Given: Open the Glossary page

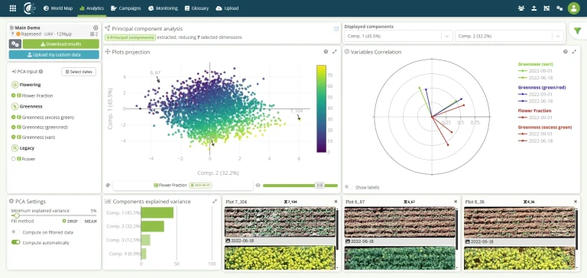Looking at the screenshot, I should (196, 8).
